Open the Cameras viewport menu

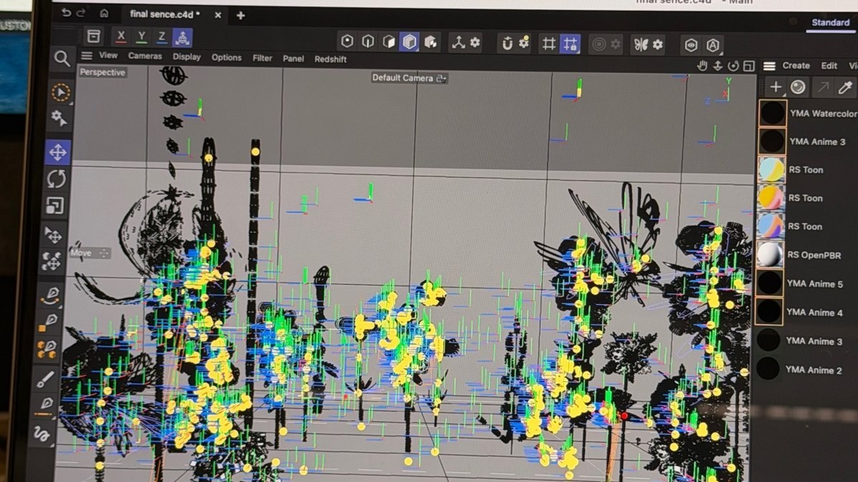point(145,56)
